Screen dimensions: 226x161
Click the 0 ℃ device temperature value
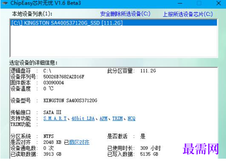48,88
